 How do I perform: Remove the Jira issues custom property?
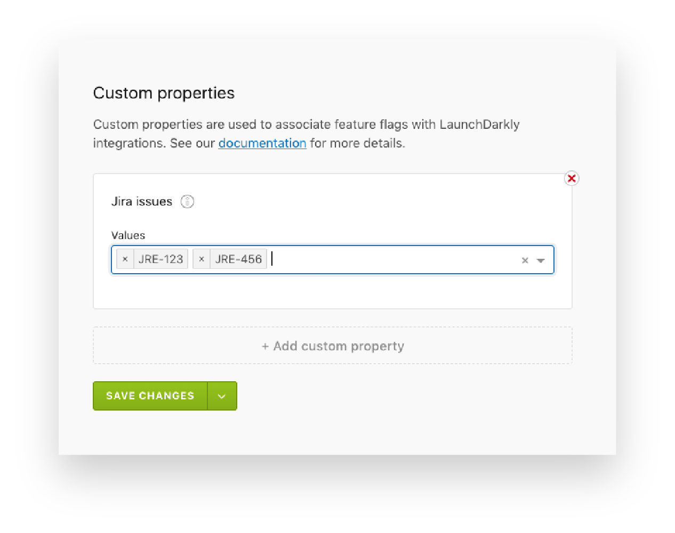tap(571, 178)
